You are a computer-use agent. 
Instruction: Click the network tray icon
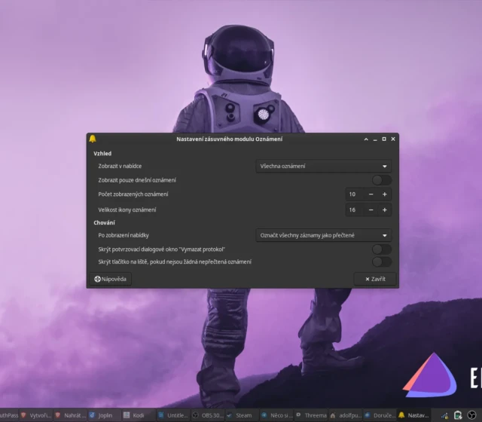coord(445,415)
